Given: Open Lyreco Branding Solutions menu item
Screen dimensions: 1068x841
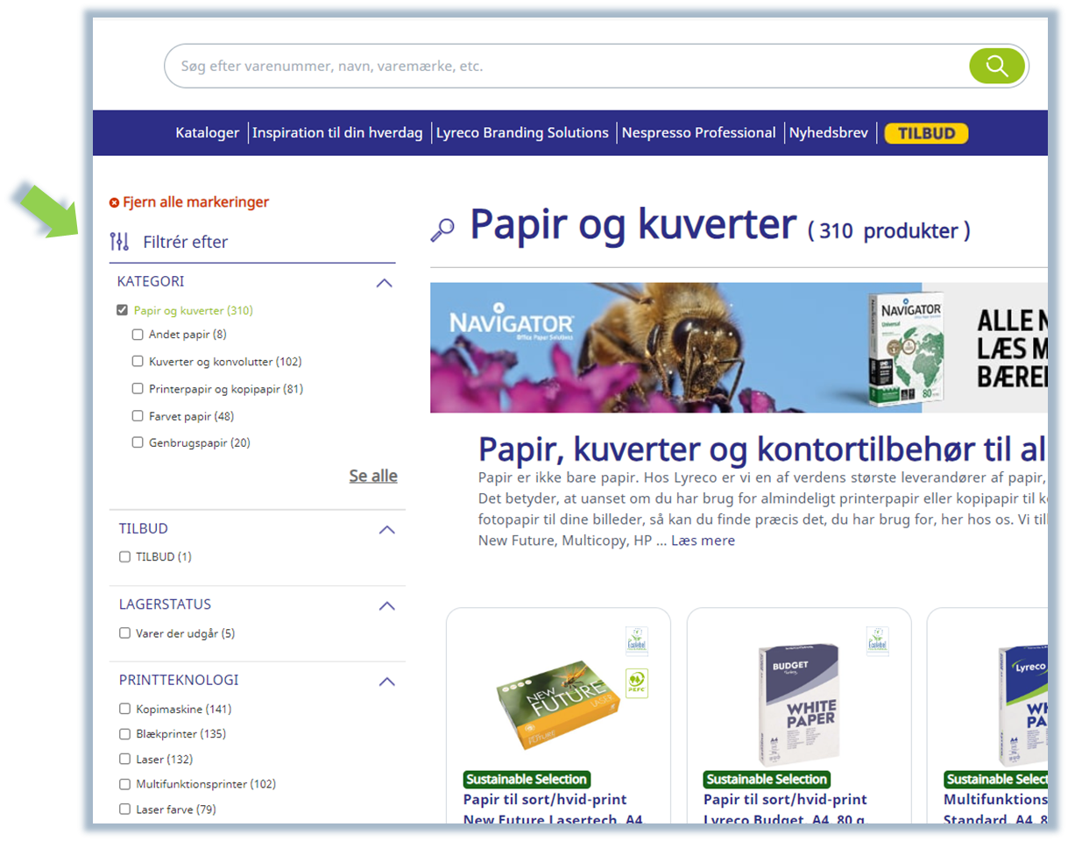Looking at the screenshot, I should pos(522,133).
